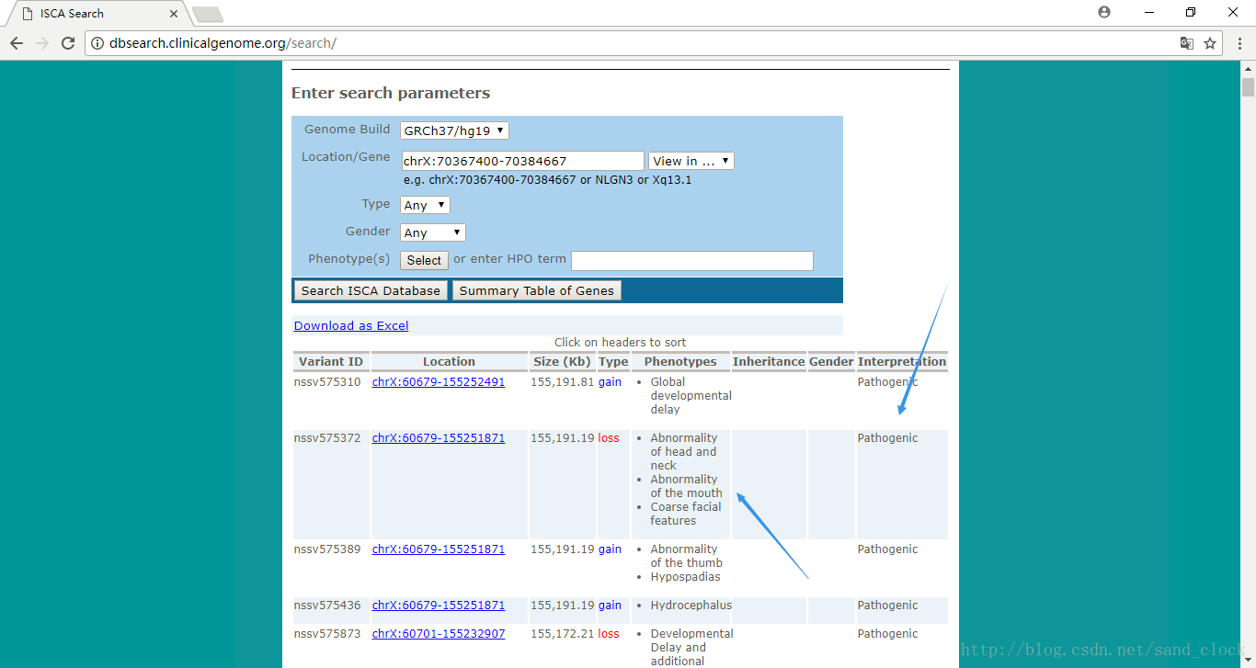Sort table by Phenotypes header
This screenshot has width=1256, height=668.
pos(680,362)
